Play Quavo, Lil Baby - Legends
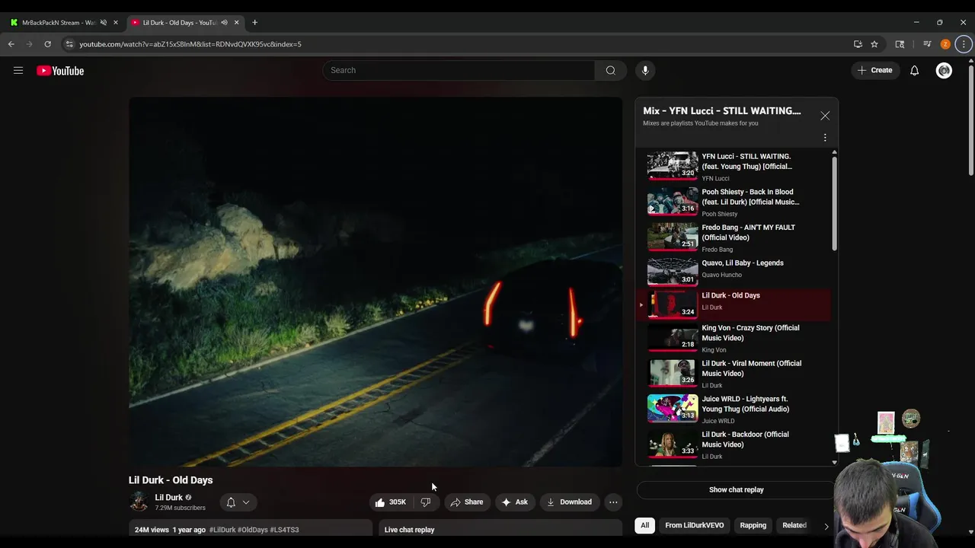The width and height of the screenshot is (975, 548). coord(734,271)
